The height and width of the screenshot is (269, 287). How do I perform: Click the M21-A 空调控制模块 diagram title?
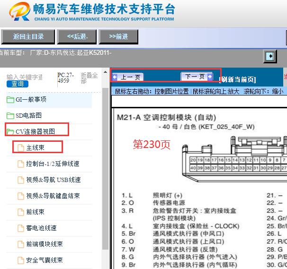[x=166, y=118]
